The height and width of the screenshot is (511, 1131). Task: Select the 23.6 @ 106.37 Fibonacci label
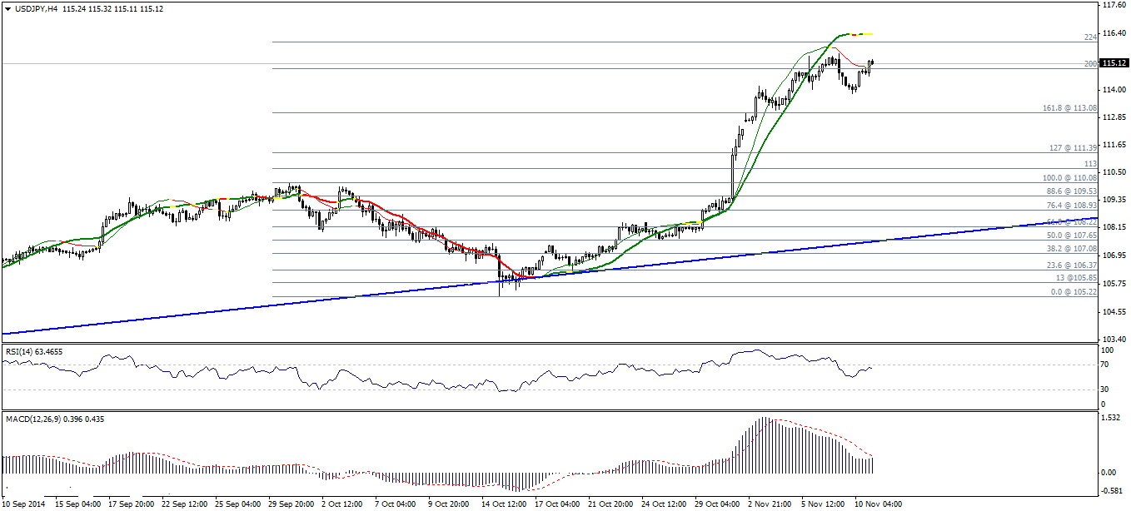coord(1073,265)
